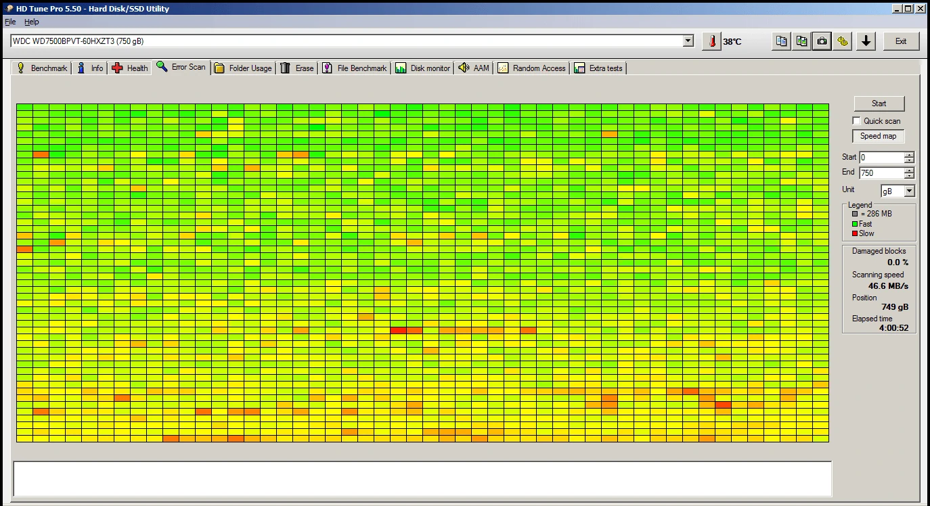
Task: Open the File menu
Action: (10, 22)
